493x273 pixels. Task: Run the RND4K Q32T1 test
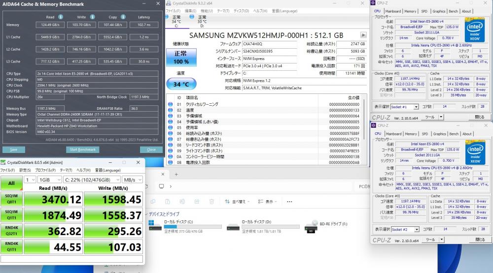pos(12,231)
